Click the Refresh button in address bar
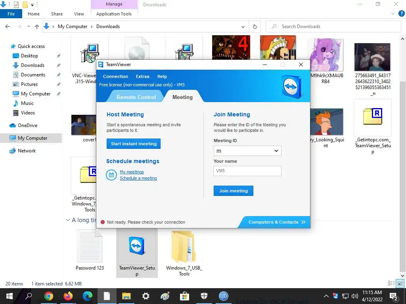The image size is (406, 304). (x=255, y=27)
